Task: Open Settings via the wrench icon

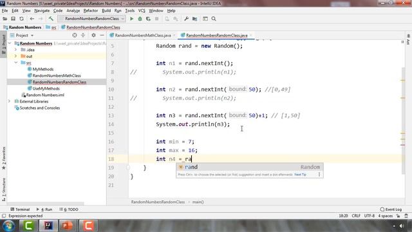Action: click(x=186, y=19)
